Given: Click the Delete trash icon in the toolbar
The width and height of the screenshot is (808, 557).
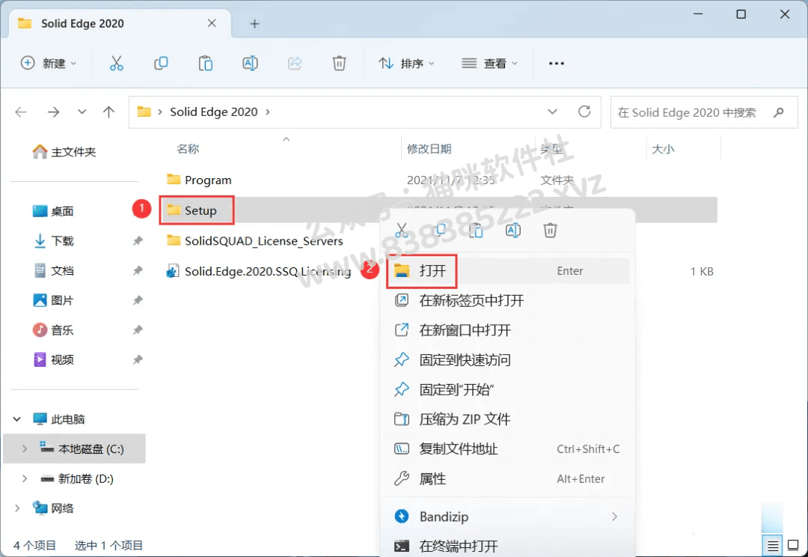Looking at the screenshot, I should tap(339, 64).
